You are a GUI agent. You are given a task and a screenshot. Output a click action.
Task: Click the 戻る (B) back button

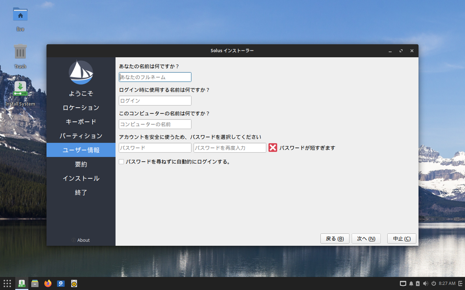(x=335, y=239)
